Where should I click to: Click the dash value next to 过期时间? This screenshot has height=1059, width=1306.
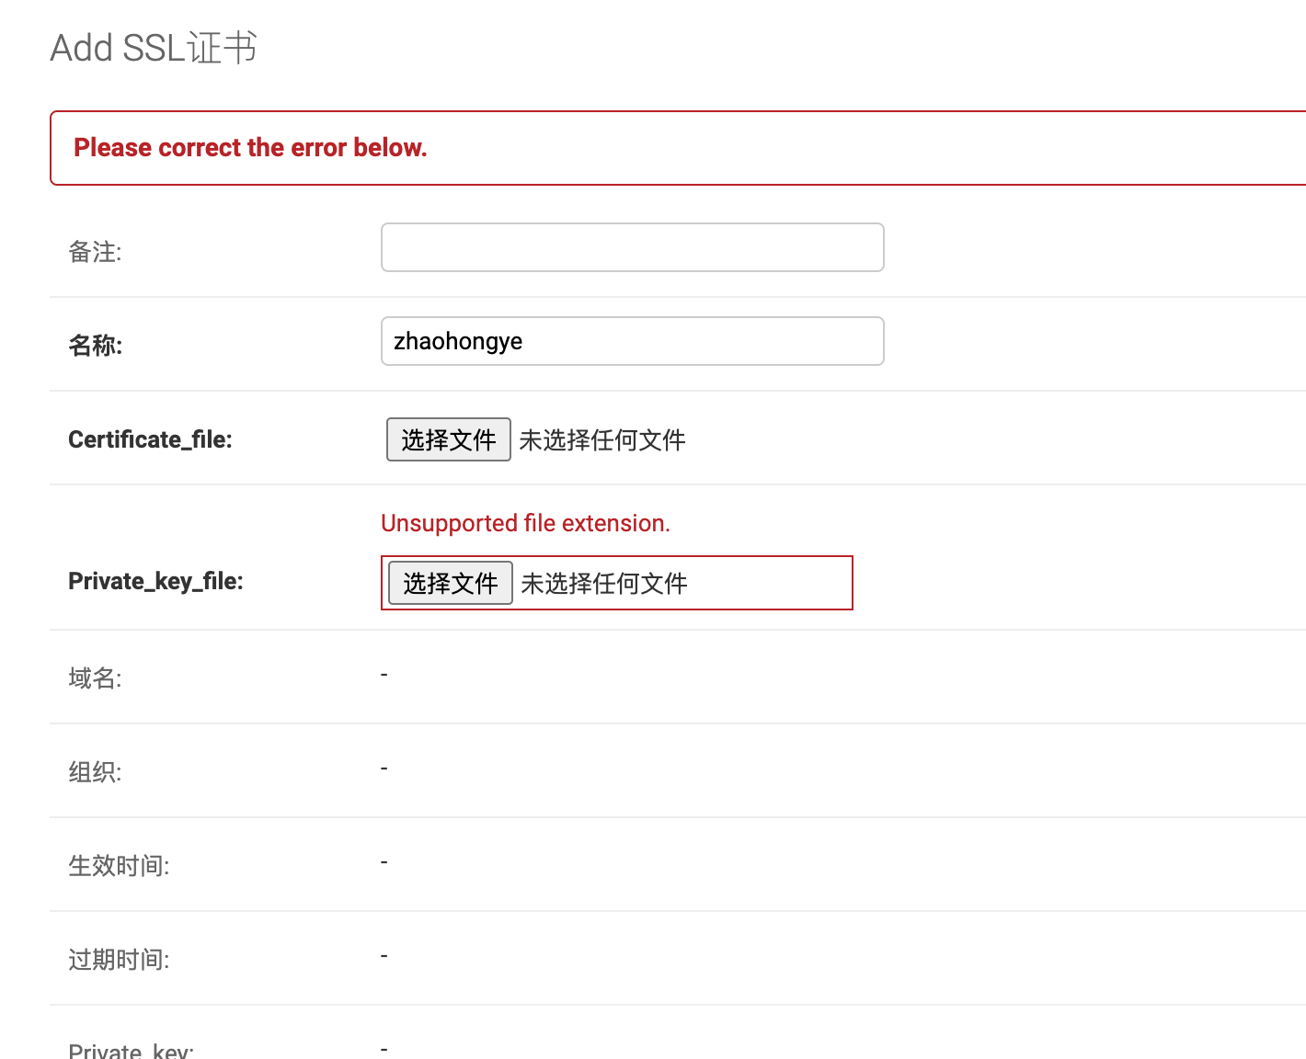point(384,956)
